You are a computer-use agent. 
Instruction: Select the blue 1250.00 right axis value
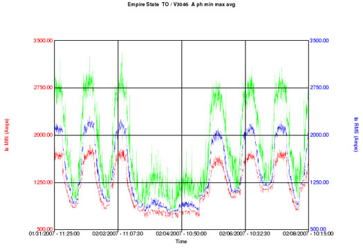(319, 182)
